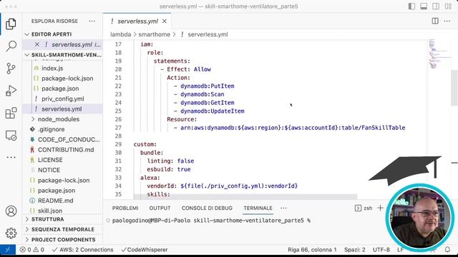Open the NOTICE file
Image resolution: width=458 pixels, height=257 pixels.
pos(49,170)
